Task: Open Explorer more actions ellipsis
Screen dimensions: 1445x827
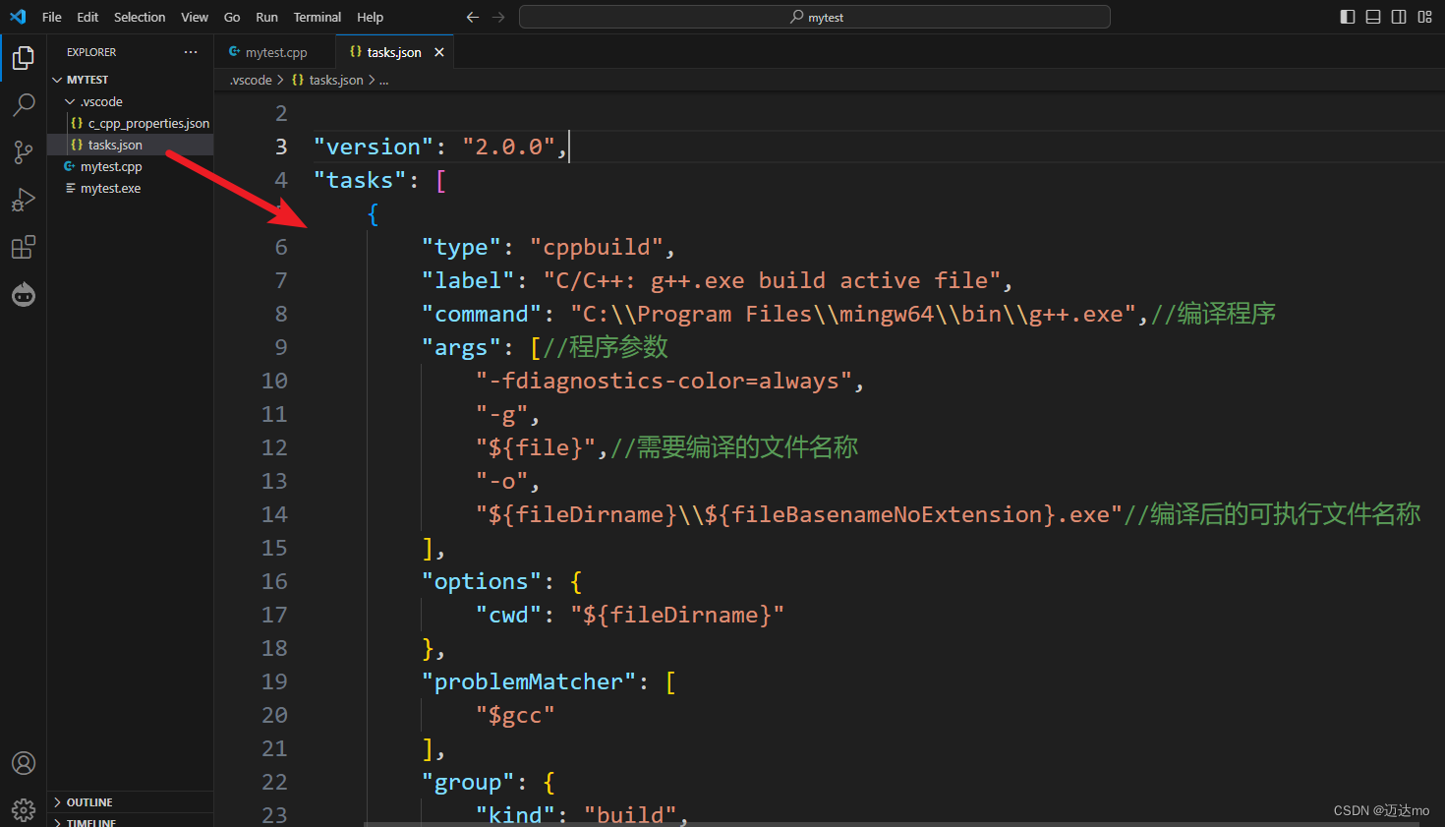Action: click(191, 52)
